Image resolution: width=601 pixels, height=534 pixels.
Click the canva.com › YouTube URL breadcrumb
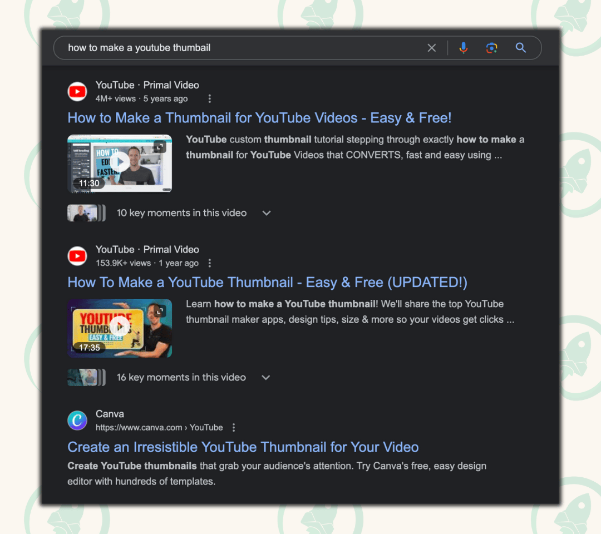click(x=159, y=428)
